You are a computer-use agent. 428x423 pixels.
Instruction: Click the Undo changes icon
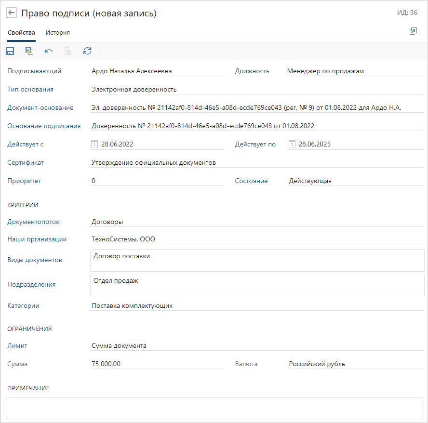coord(49,51)
